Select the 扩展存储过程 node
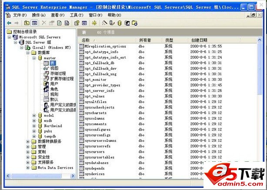This screenshot has width=267, height=190. [x=62, y=79]
